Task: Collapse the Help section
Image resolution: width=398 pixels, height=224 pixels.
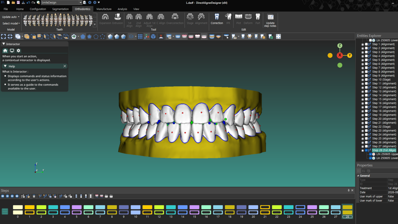Action: tap(5, 66)
